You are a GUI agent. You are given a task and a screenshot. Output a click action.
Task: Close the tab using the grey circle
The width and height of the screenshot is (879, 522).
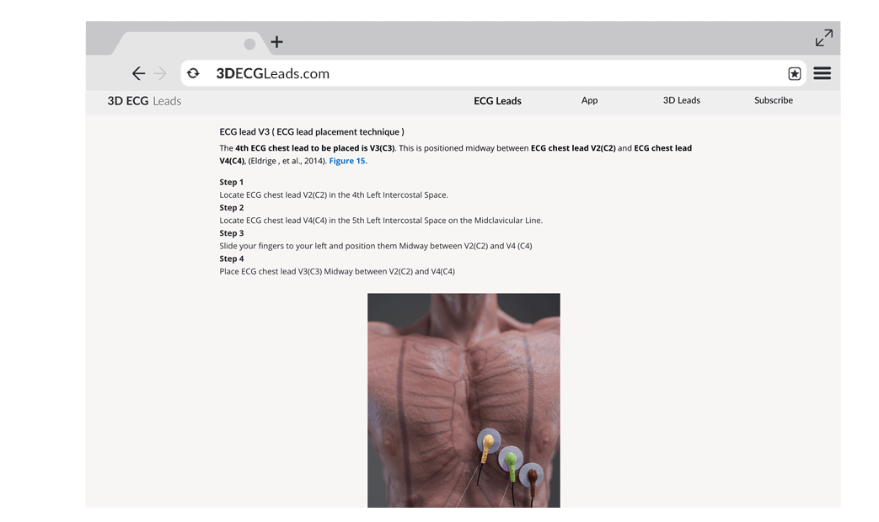click(x=250, y=44)
